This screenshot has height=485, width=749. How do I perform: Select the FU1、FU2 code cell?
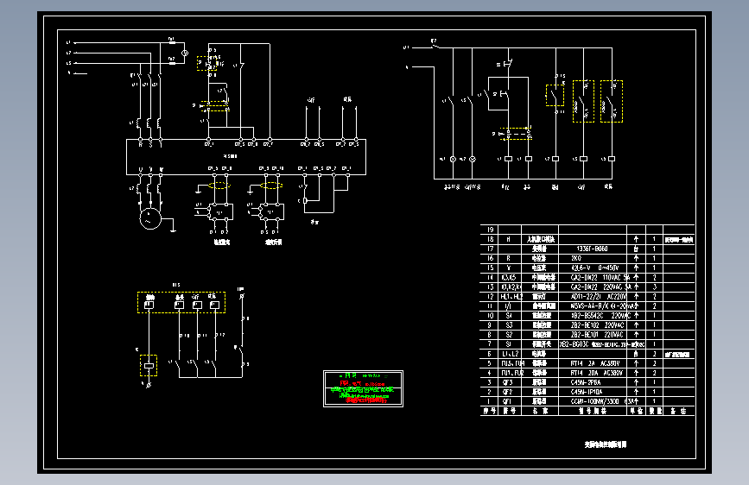click(509, 373)
